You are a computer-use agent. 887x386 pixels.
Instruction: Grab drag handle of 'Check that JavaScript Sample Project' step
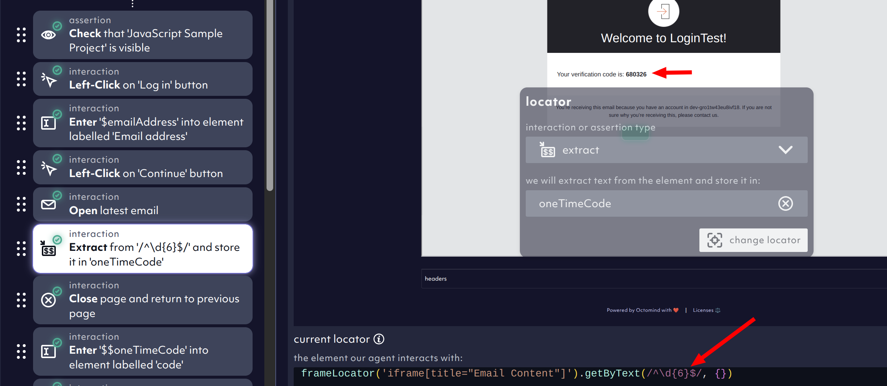(21, 35)
